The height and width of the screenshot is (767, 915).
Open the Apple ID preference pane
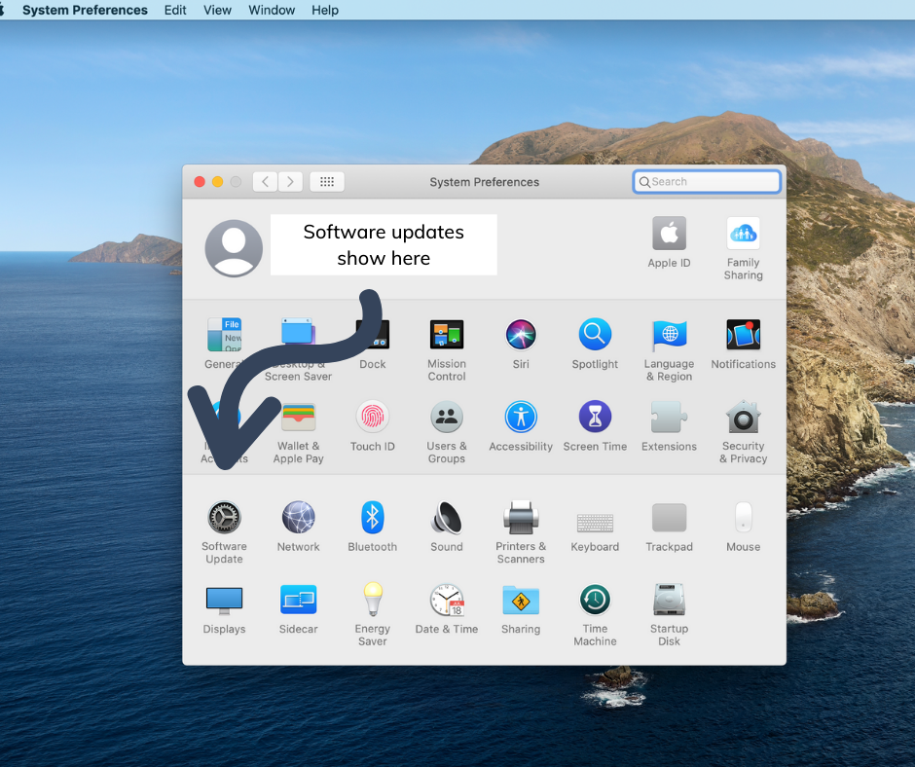pos(669,234)
